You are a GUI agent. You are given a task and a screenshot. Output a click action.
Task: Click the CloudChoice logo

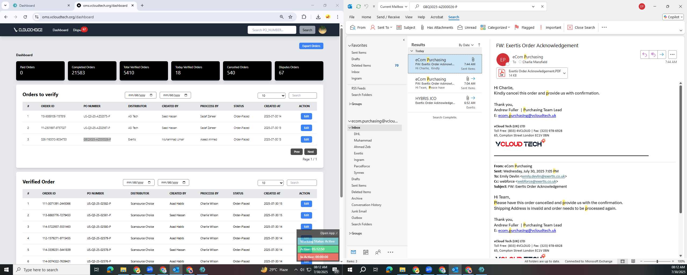28,30
